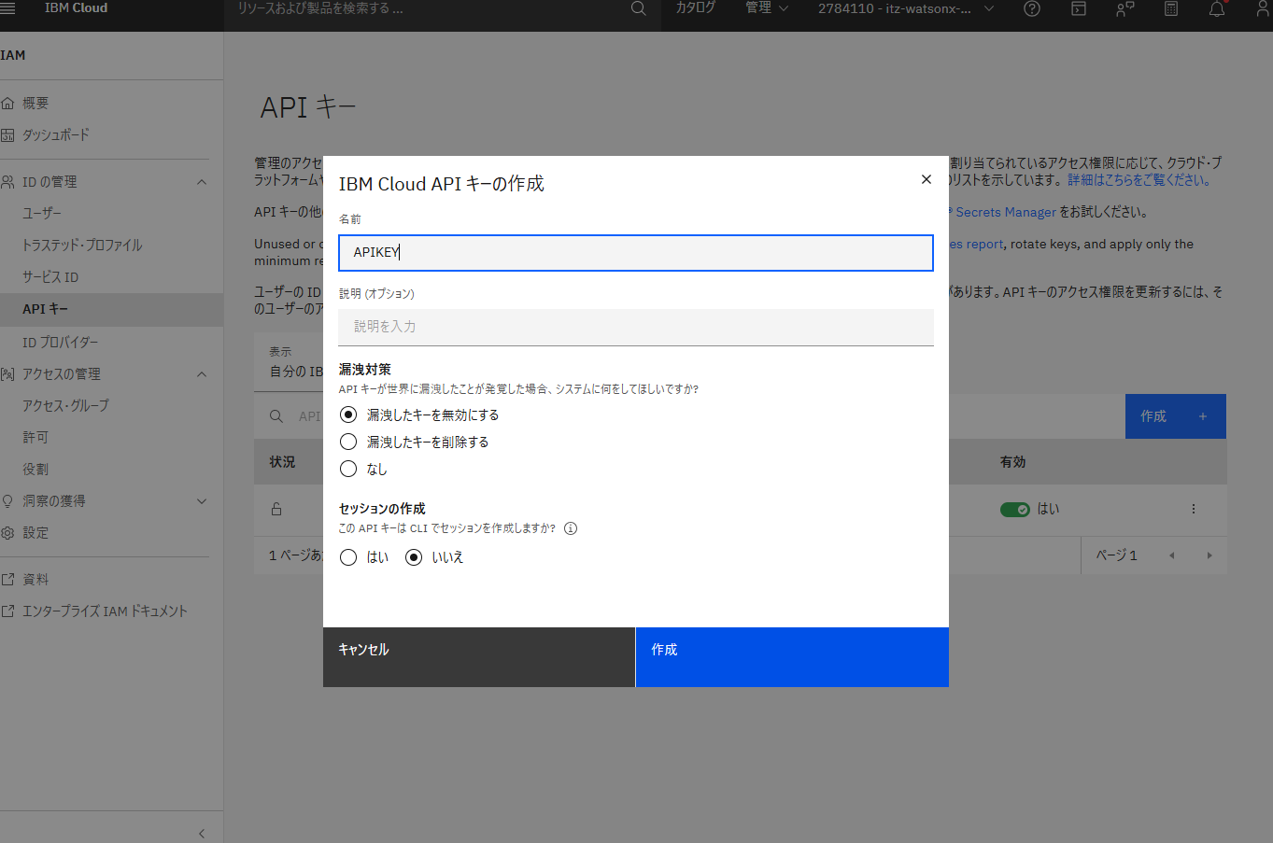Open the account switcher 2784110 dropdown
The image size is (1273, 843).
point(906,8)
